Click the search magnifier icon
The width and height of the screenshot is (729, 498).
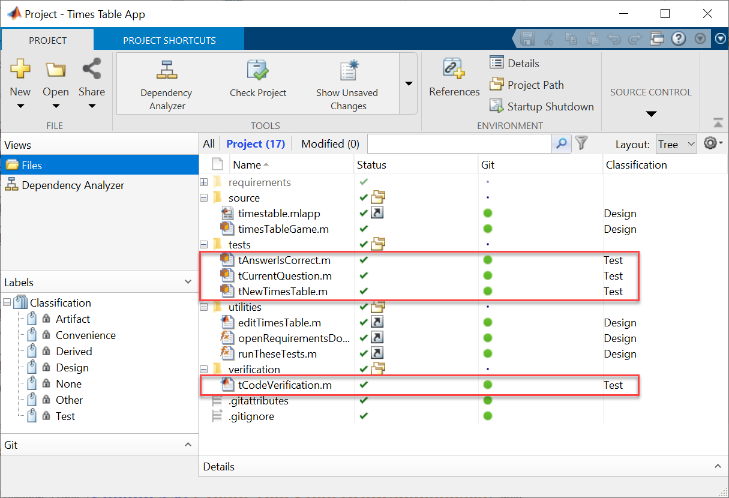click(x=561, y=144)
